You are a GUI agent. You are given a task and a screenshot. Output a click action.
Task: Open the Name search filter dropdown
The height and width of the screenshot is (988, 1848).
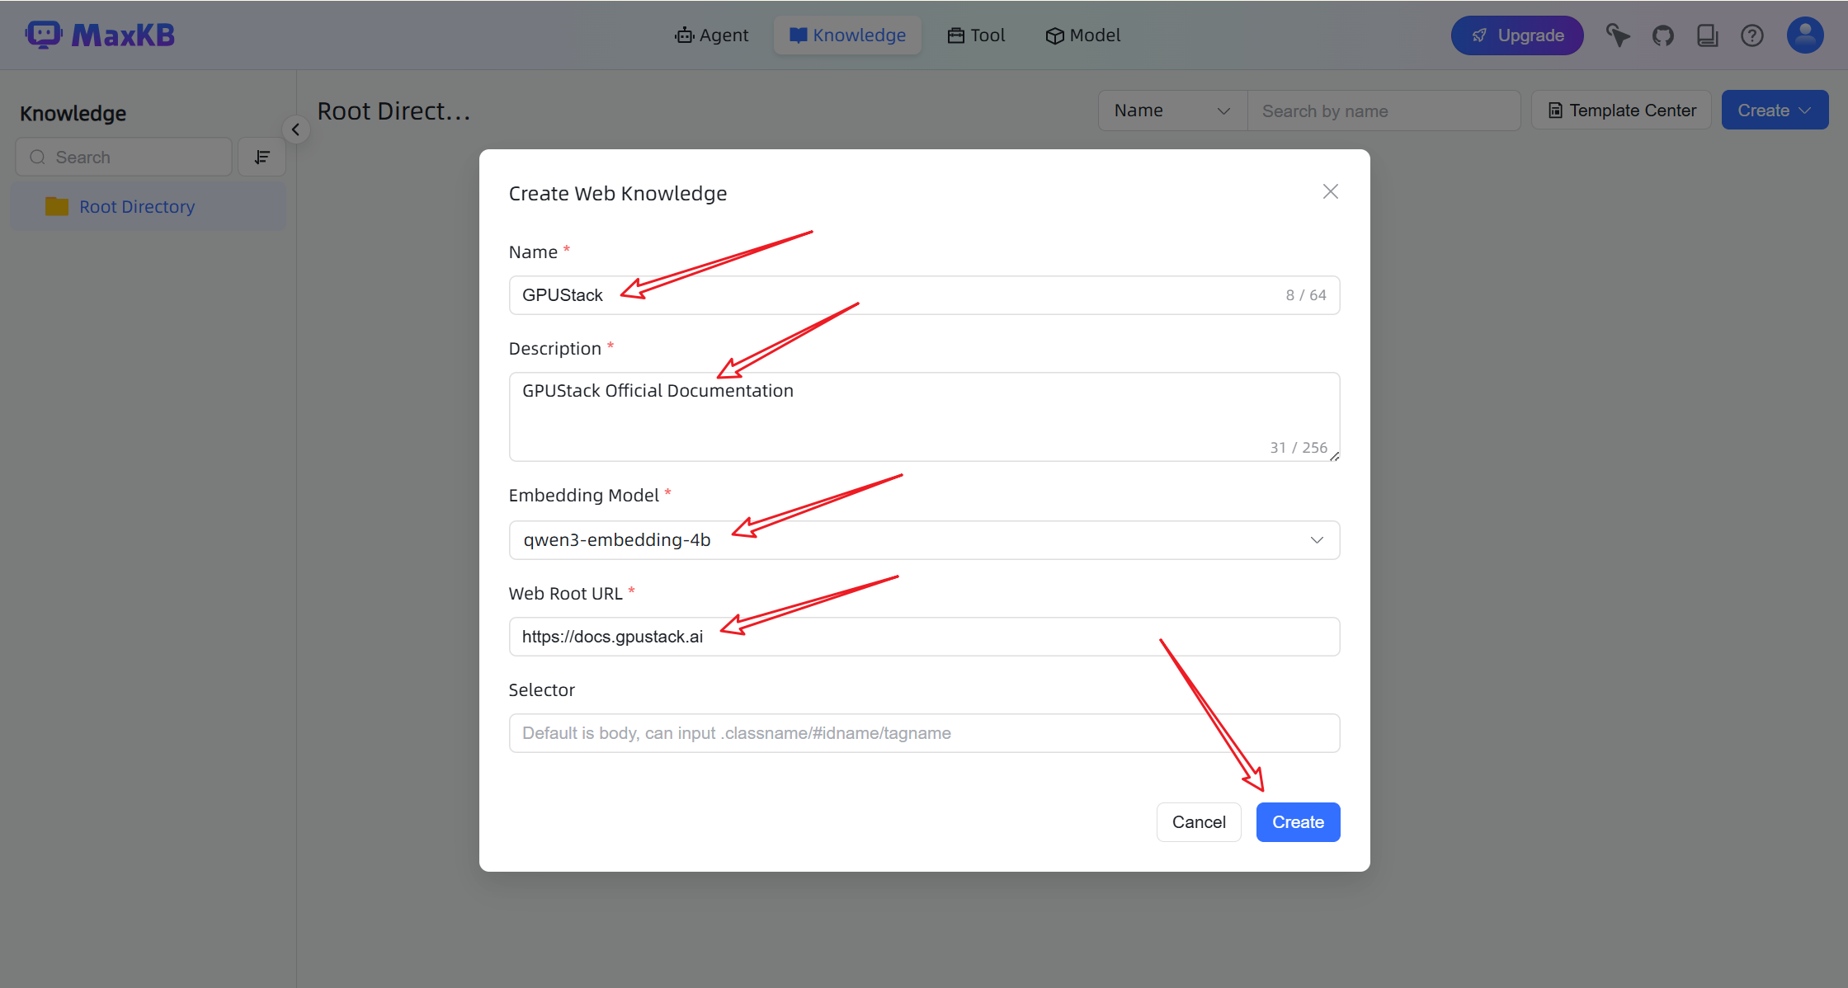coord(1171,111)
